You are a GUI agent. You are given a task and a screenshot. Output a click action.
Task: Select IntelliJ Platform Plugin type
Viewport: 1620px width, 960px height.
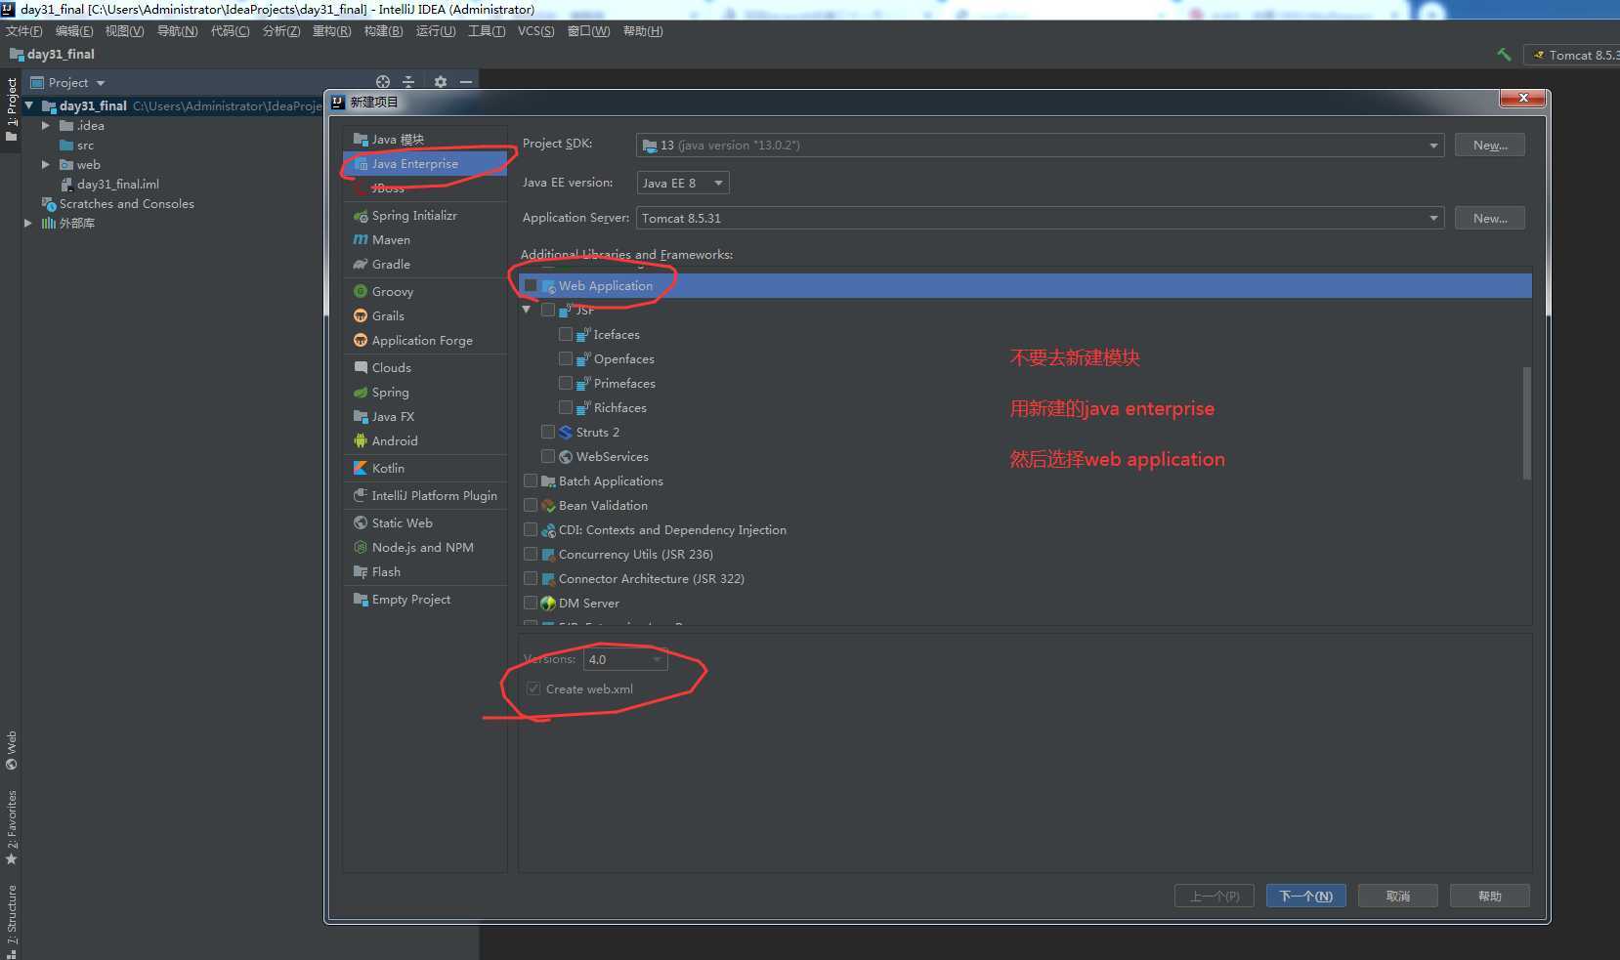[x=434, y=495]
